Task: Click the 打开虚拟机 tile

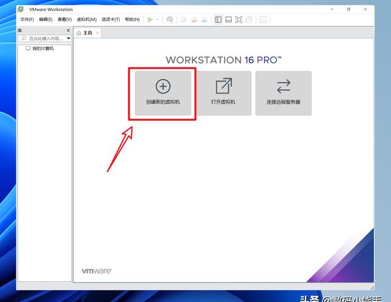Action: (x=223, y=93)
